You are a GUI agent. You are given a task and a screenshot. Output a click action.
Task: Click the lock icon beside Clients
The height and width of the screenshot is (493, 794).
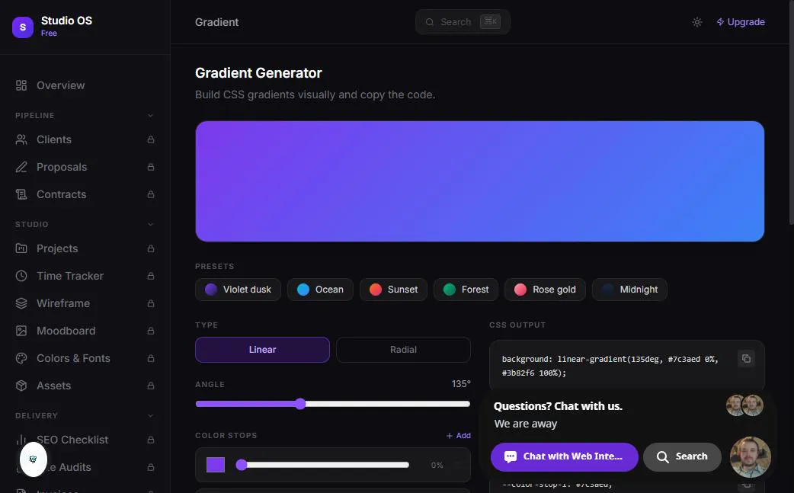tap(151, 139)
